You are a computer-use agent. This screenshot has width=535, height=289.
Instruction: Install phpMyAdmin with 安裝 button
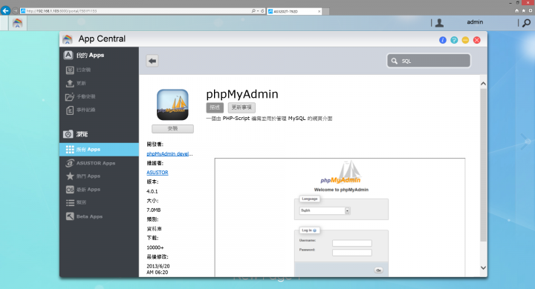172,129
